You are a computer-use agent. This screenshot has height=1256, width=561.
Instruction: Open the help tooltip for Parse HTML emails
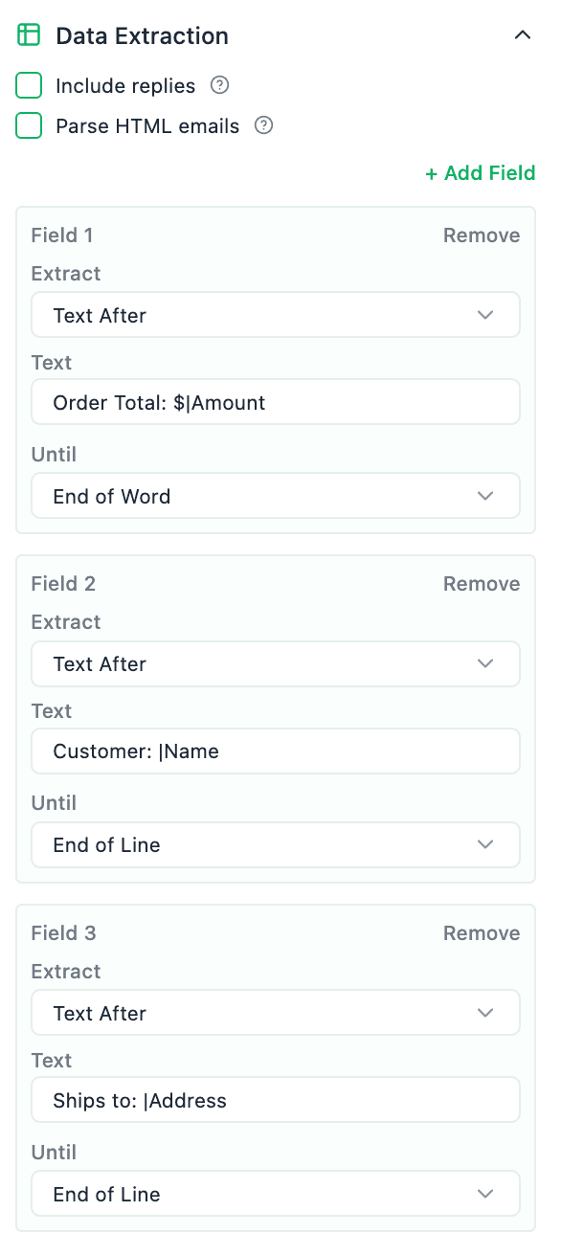[x=263, y=125]
